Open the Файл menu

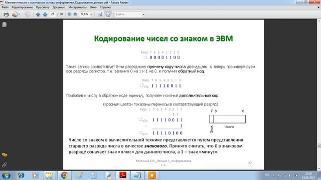pyautogui.click(x=5, y=7)
